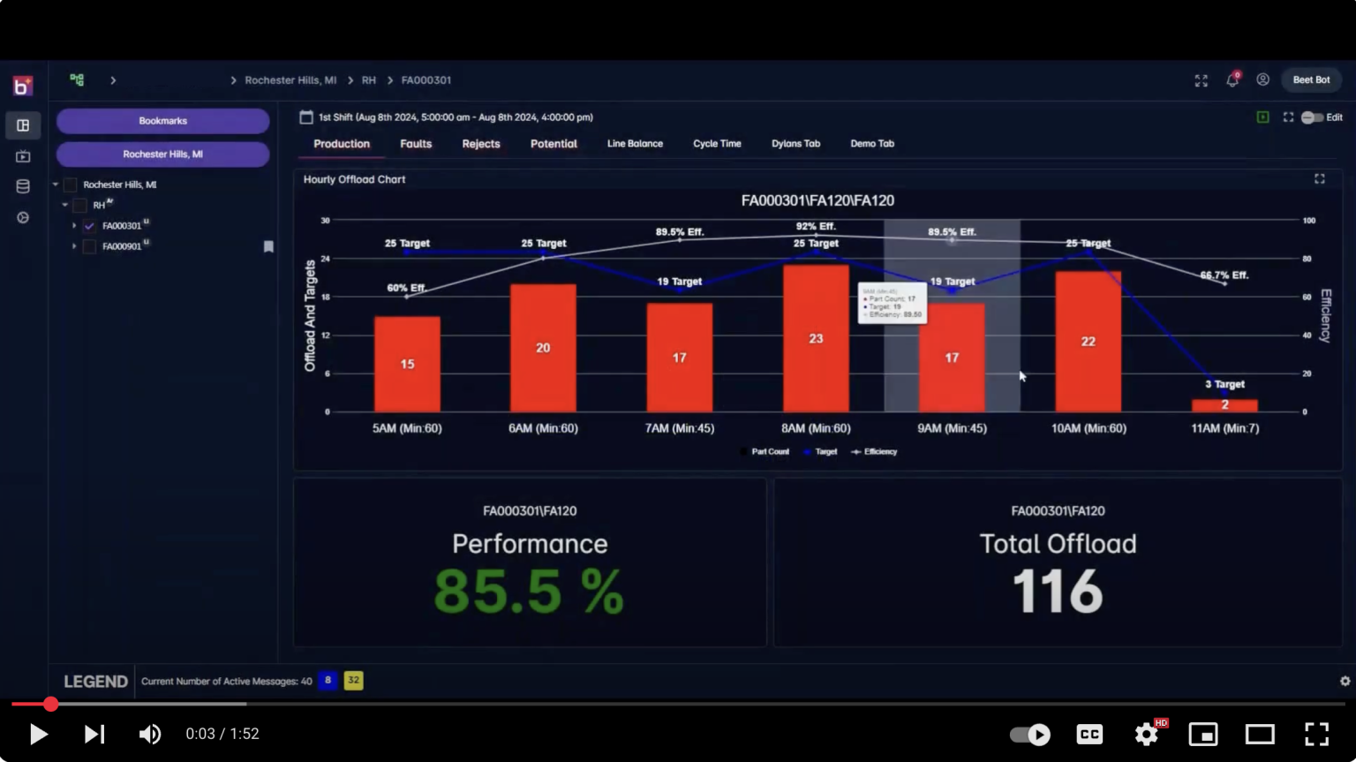Open the Cycle Time tab
This screenshot has width=1356, height=762.
pos(717,143)
